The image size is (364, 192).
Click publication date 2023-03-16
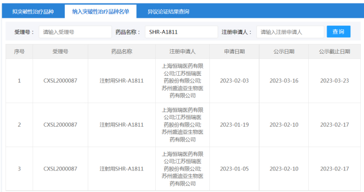click(284, 80)
